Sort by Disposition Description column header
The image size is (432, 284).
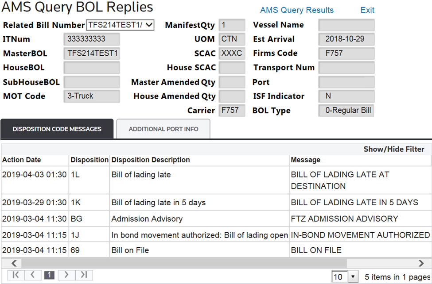coord(151,160)
